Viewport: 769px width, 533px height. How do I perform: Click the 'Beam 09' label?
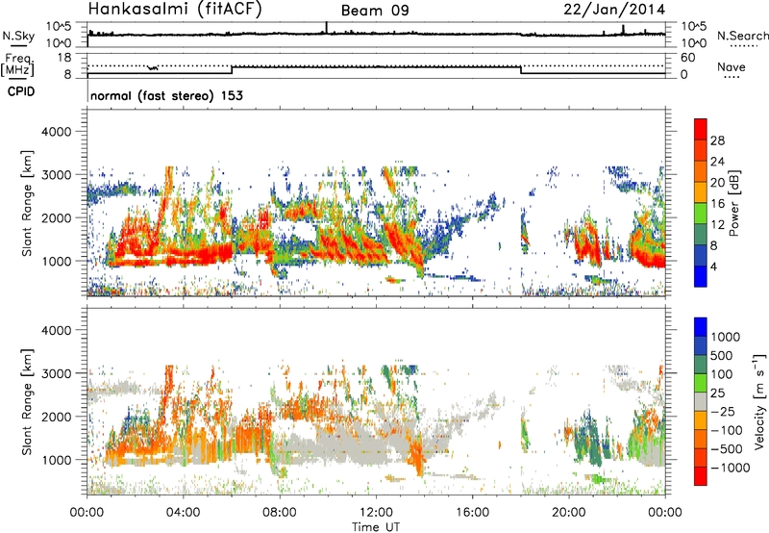coord(375,11)
